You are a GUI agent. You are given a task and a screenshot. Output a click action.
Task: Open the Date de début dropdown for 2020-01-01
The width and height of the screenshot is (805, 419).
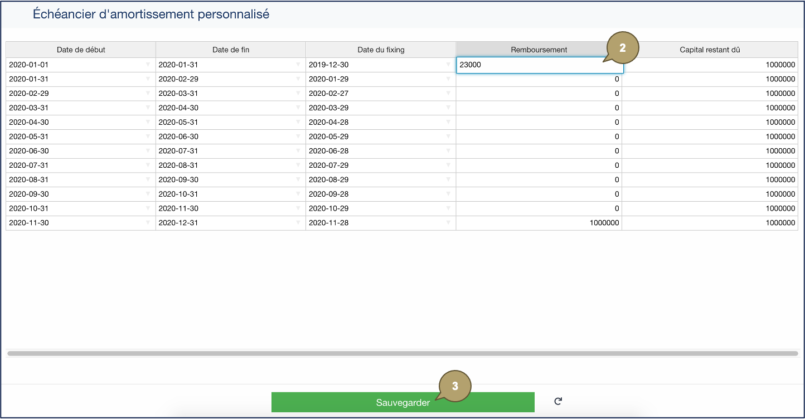[148, 64]
